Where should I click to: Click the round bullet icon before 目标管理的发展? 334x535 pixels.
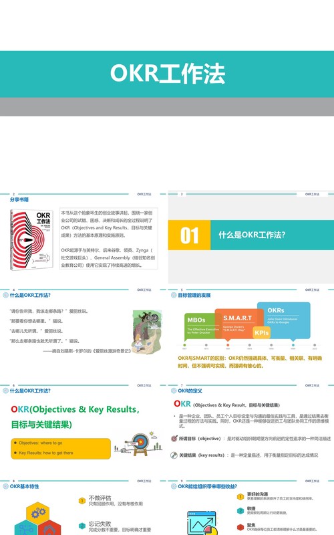point(174,295)
